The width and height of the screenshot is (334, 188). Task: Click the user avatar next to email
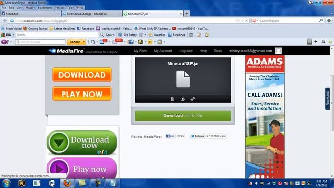pyautogui.click(x=278, y=51)
